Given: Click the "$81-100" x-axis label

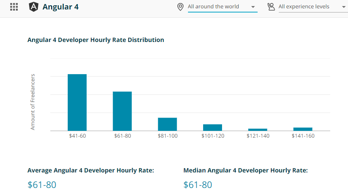Looking at the screenshot, I should click(x=168, y=136).
